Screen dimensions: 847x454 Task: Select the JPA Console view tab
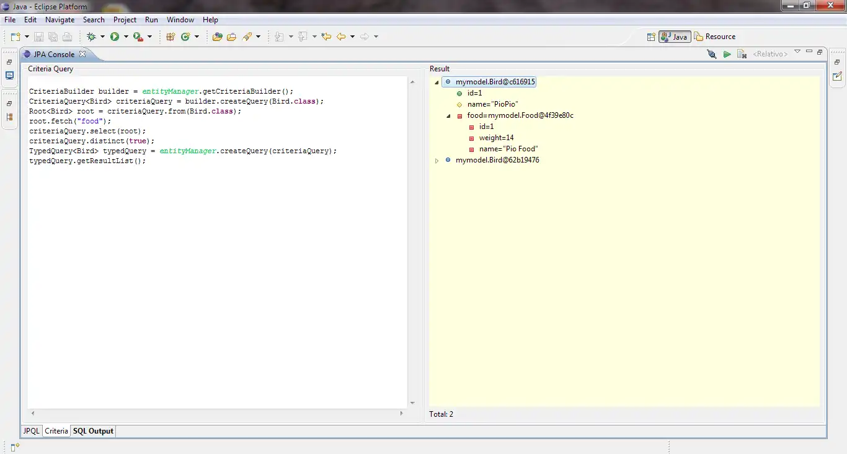pyautogui.click(x=54, y=55)
